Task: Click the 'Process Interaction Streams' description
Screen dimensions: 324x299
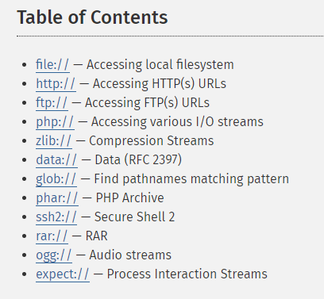Action: (187, 274)
